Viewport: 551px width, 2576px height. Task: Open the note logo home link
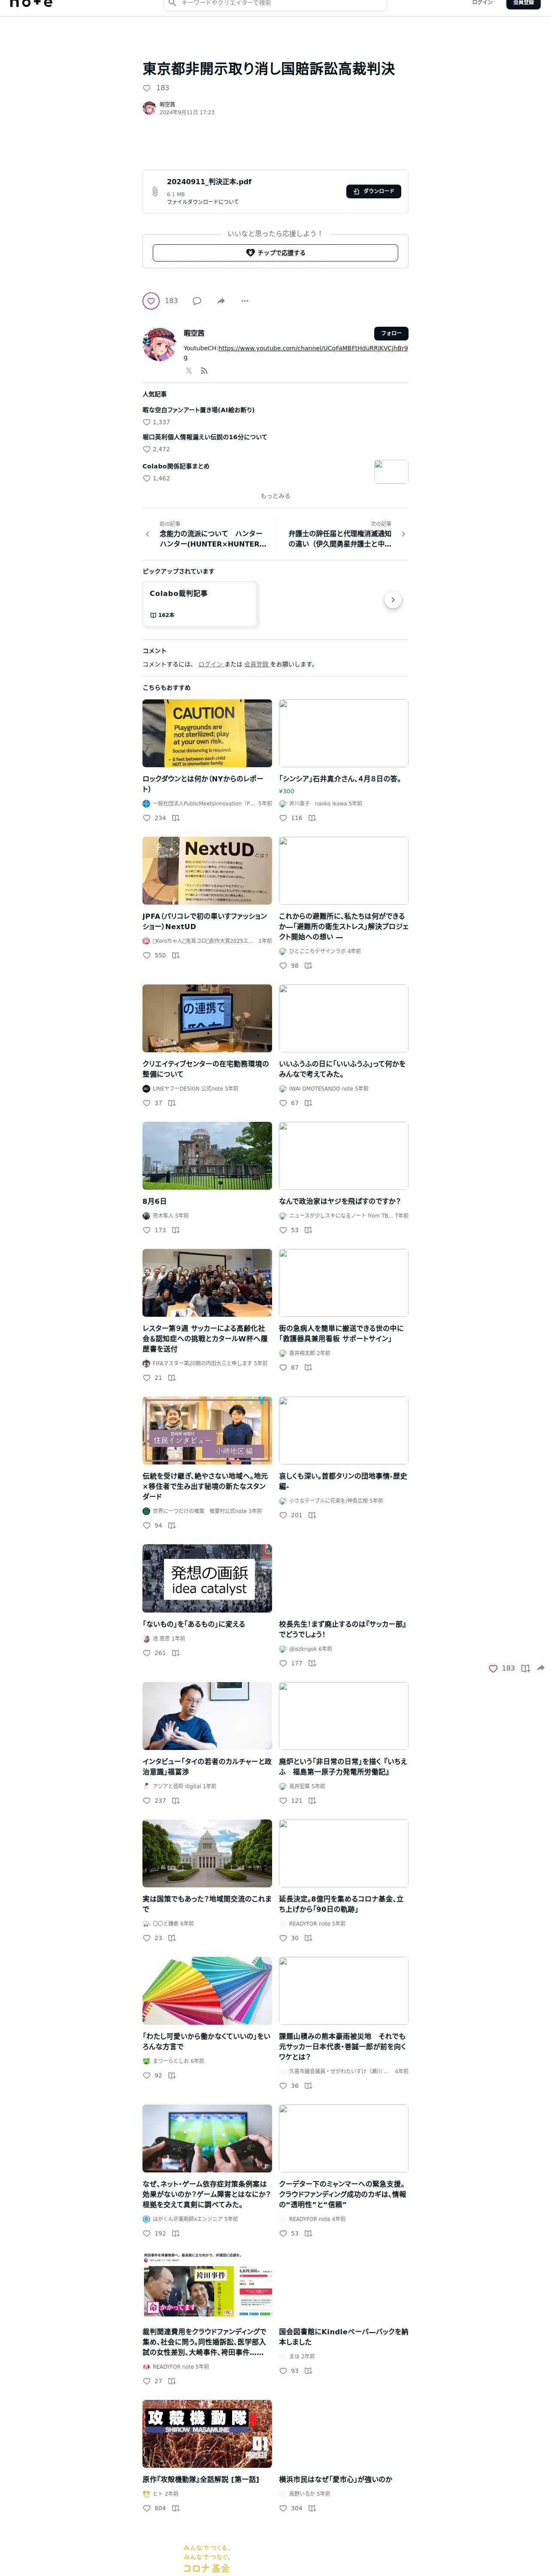click(x=31, y=3)
